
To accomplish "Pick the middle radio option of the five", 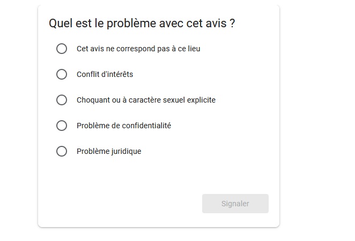I will pyautogui.click(x=62, y=100).
